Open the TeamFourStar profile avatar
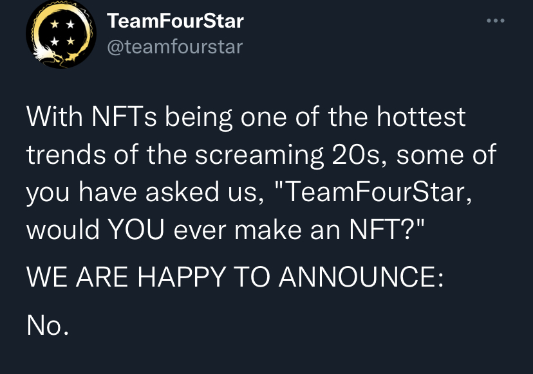The image size is (533, 374). pyautogui.click(x=61, y=34)
